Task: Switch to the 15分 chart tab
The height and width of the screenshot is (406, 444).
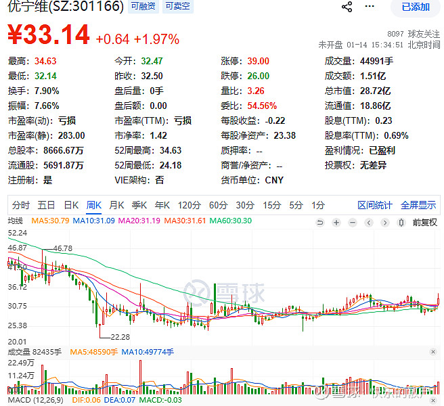Action: (x=272, y=205)
